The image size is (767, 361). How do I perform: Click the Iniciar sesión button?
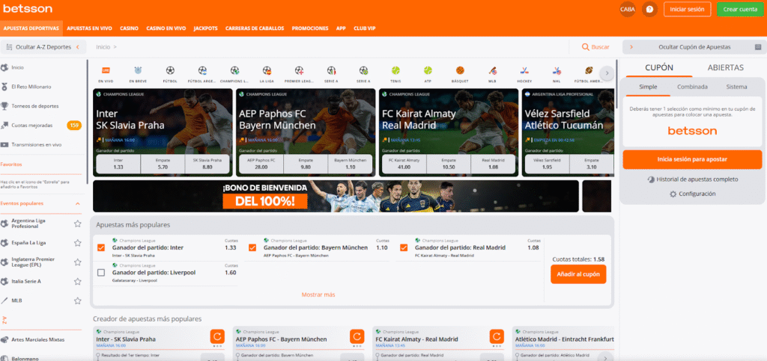pos(688,9)
